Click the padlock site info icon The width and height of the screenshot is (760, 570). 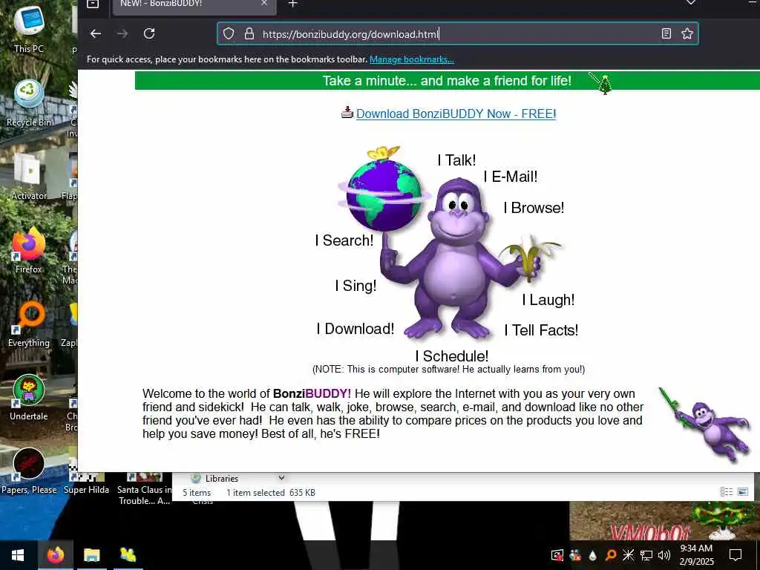tap(249, 33)
